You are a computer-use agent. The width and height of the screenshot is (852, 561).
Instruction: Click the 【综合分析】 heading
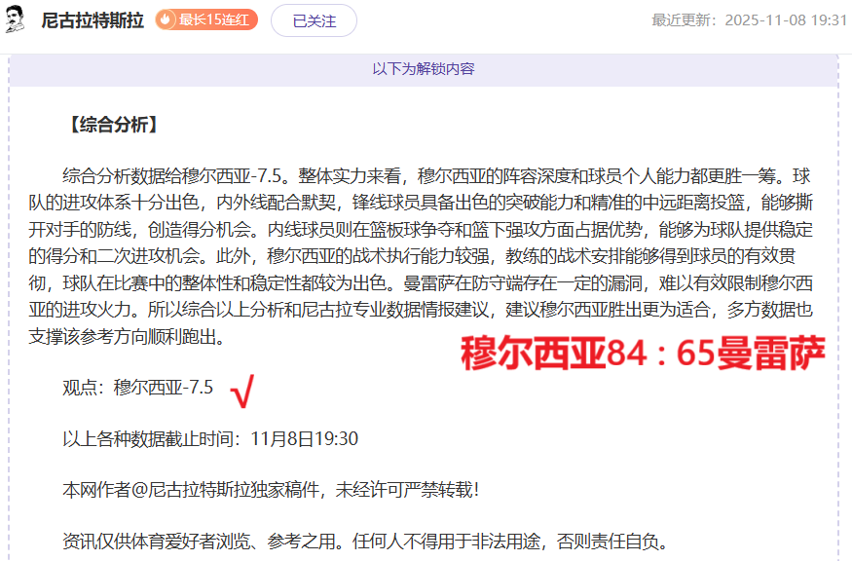point(111,125)
